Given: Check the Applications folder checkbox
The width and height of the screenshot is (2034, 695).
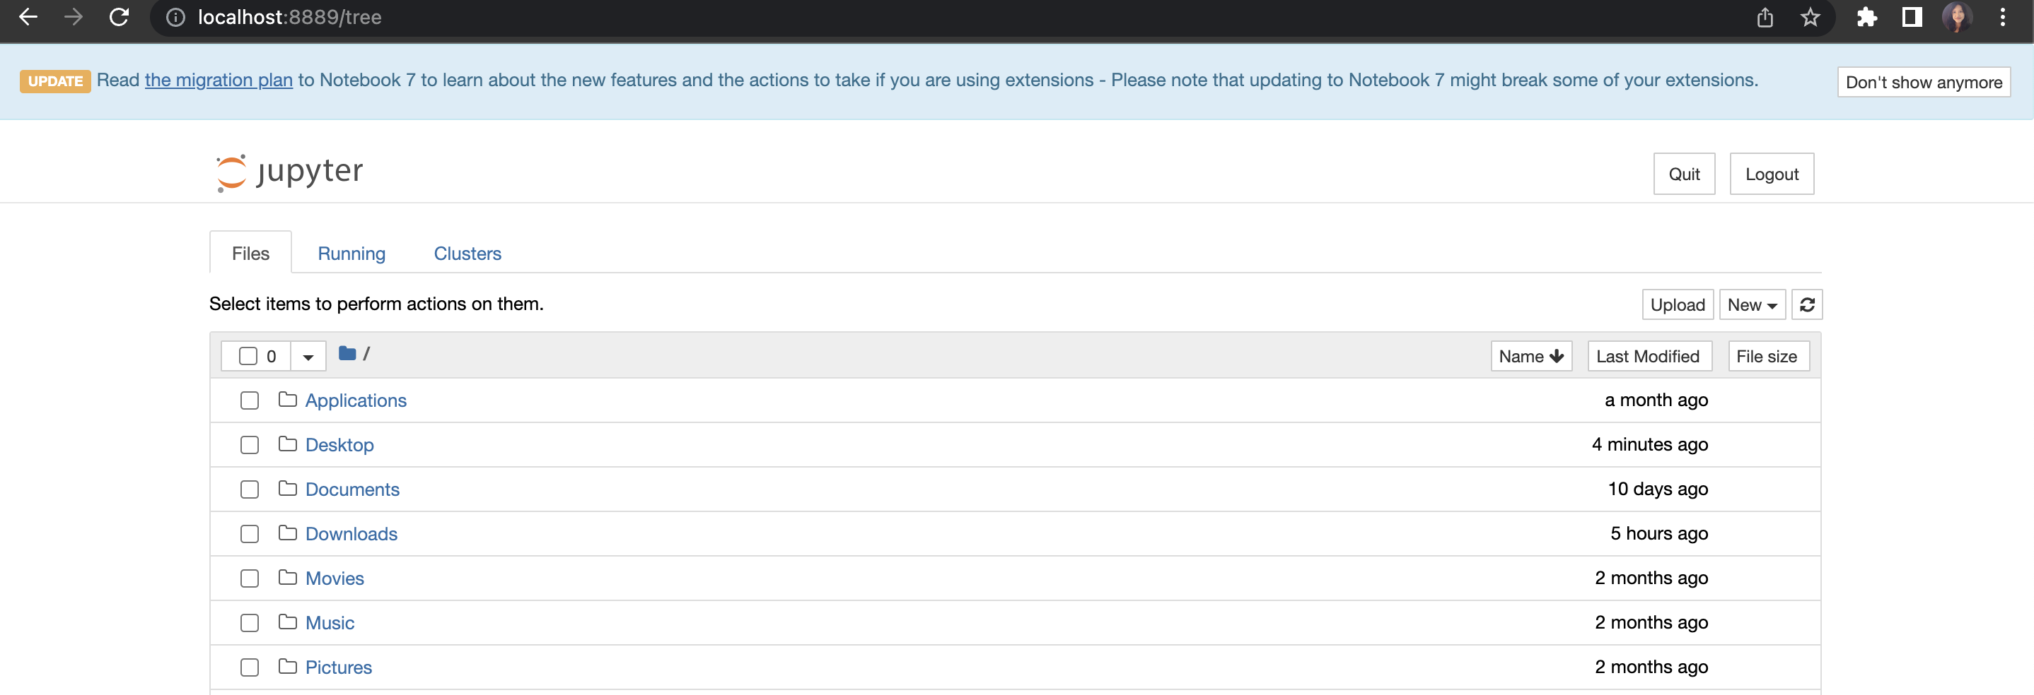Looking at the screenshot, I should 250,400.
